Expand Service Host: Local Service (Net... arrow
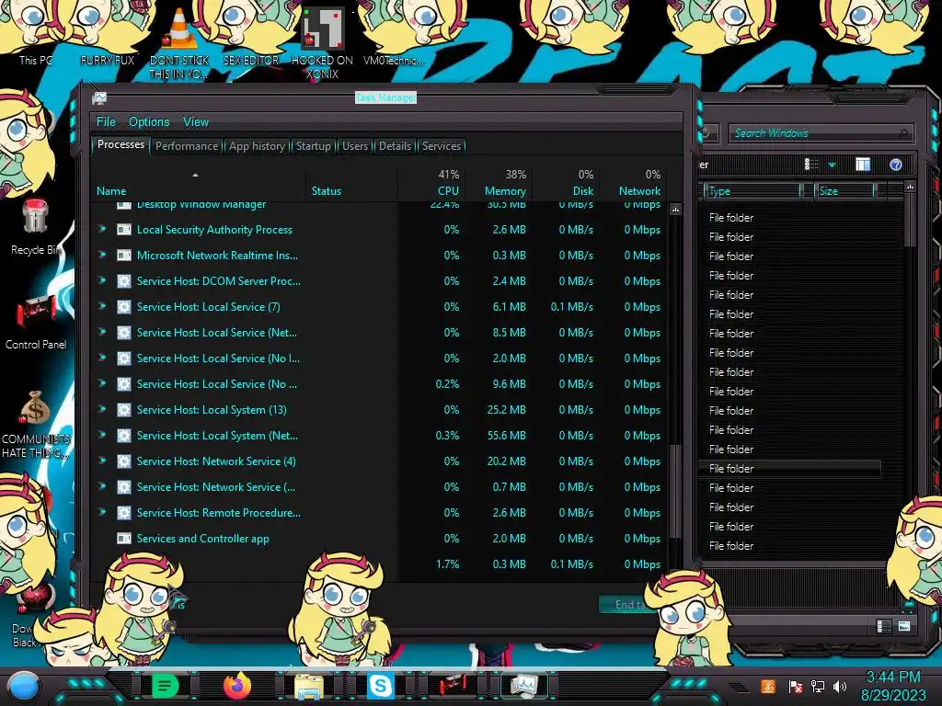Screen dimensions: 942x706 click(x=102, y=332)
